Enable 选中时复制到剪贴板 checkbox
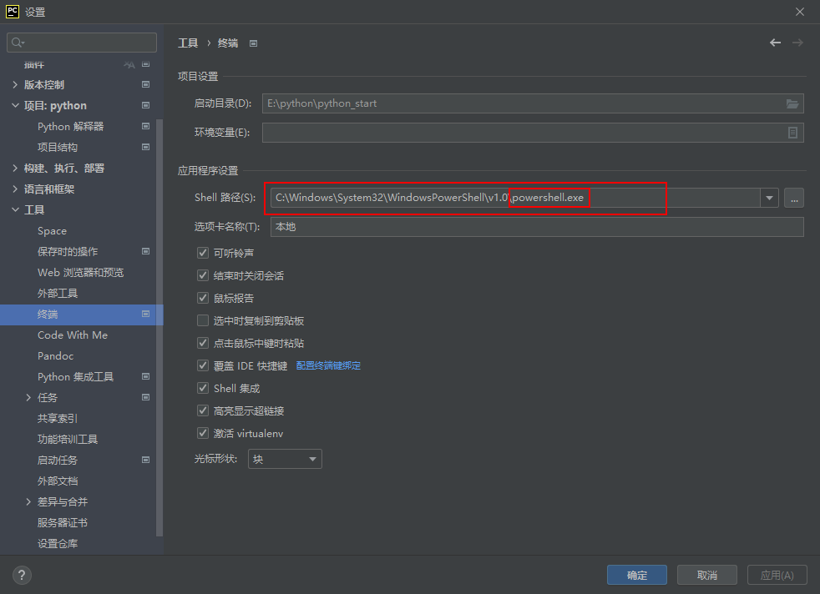This screenshot has height=594, width=820. pos(202,320)
